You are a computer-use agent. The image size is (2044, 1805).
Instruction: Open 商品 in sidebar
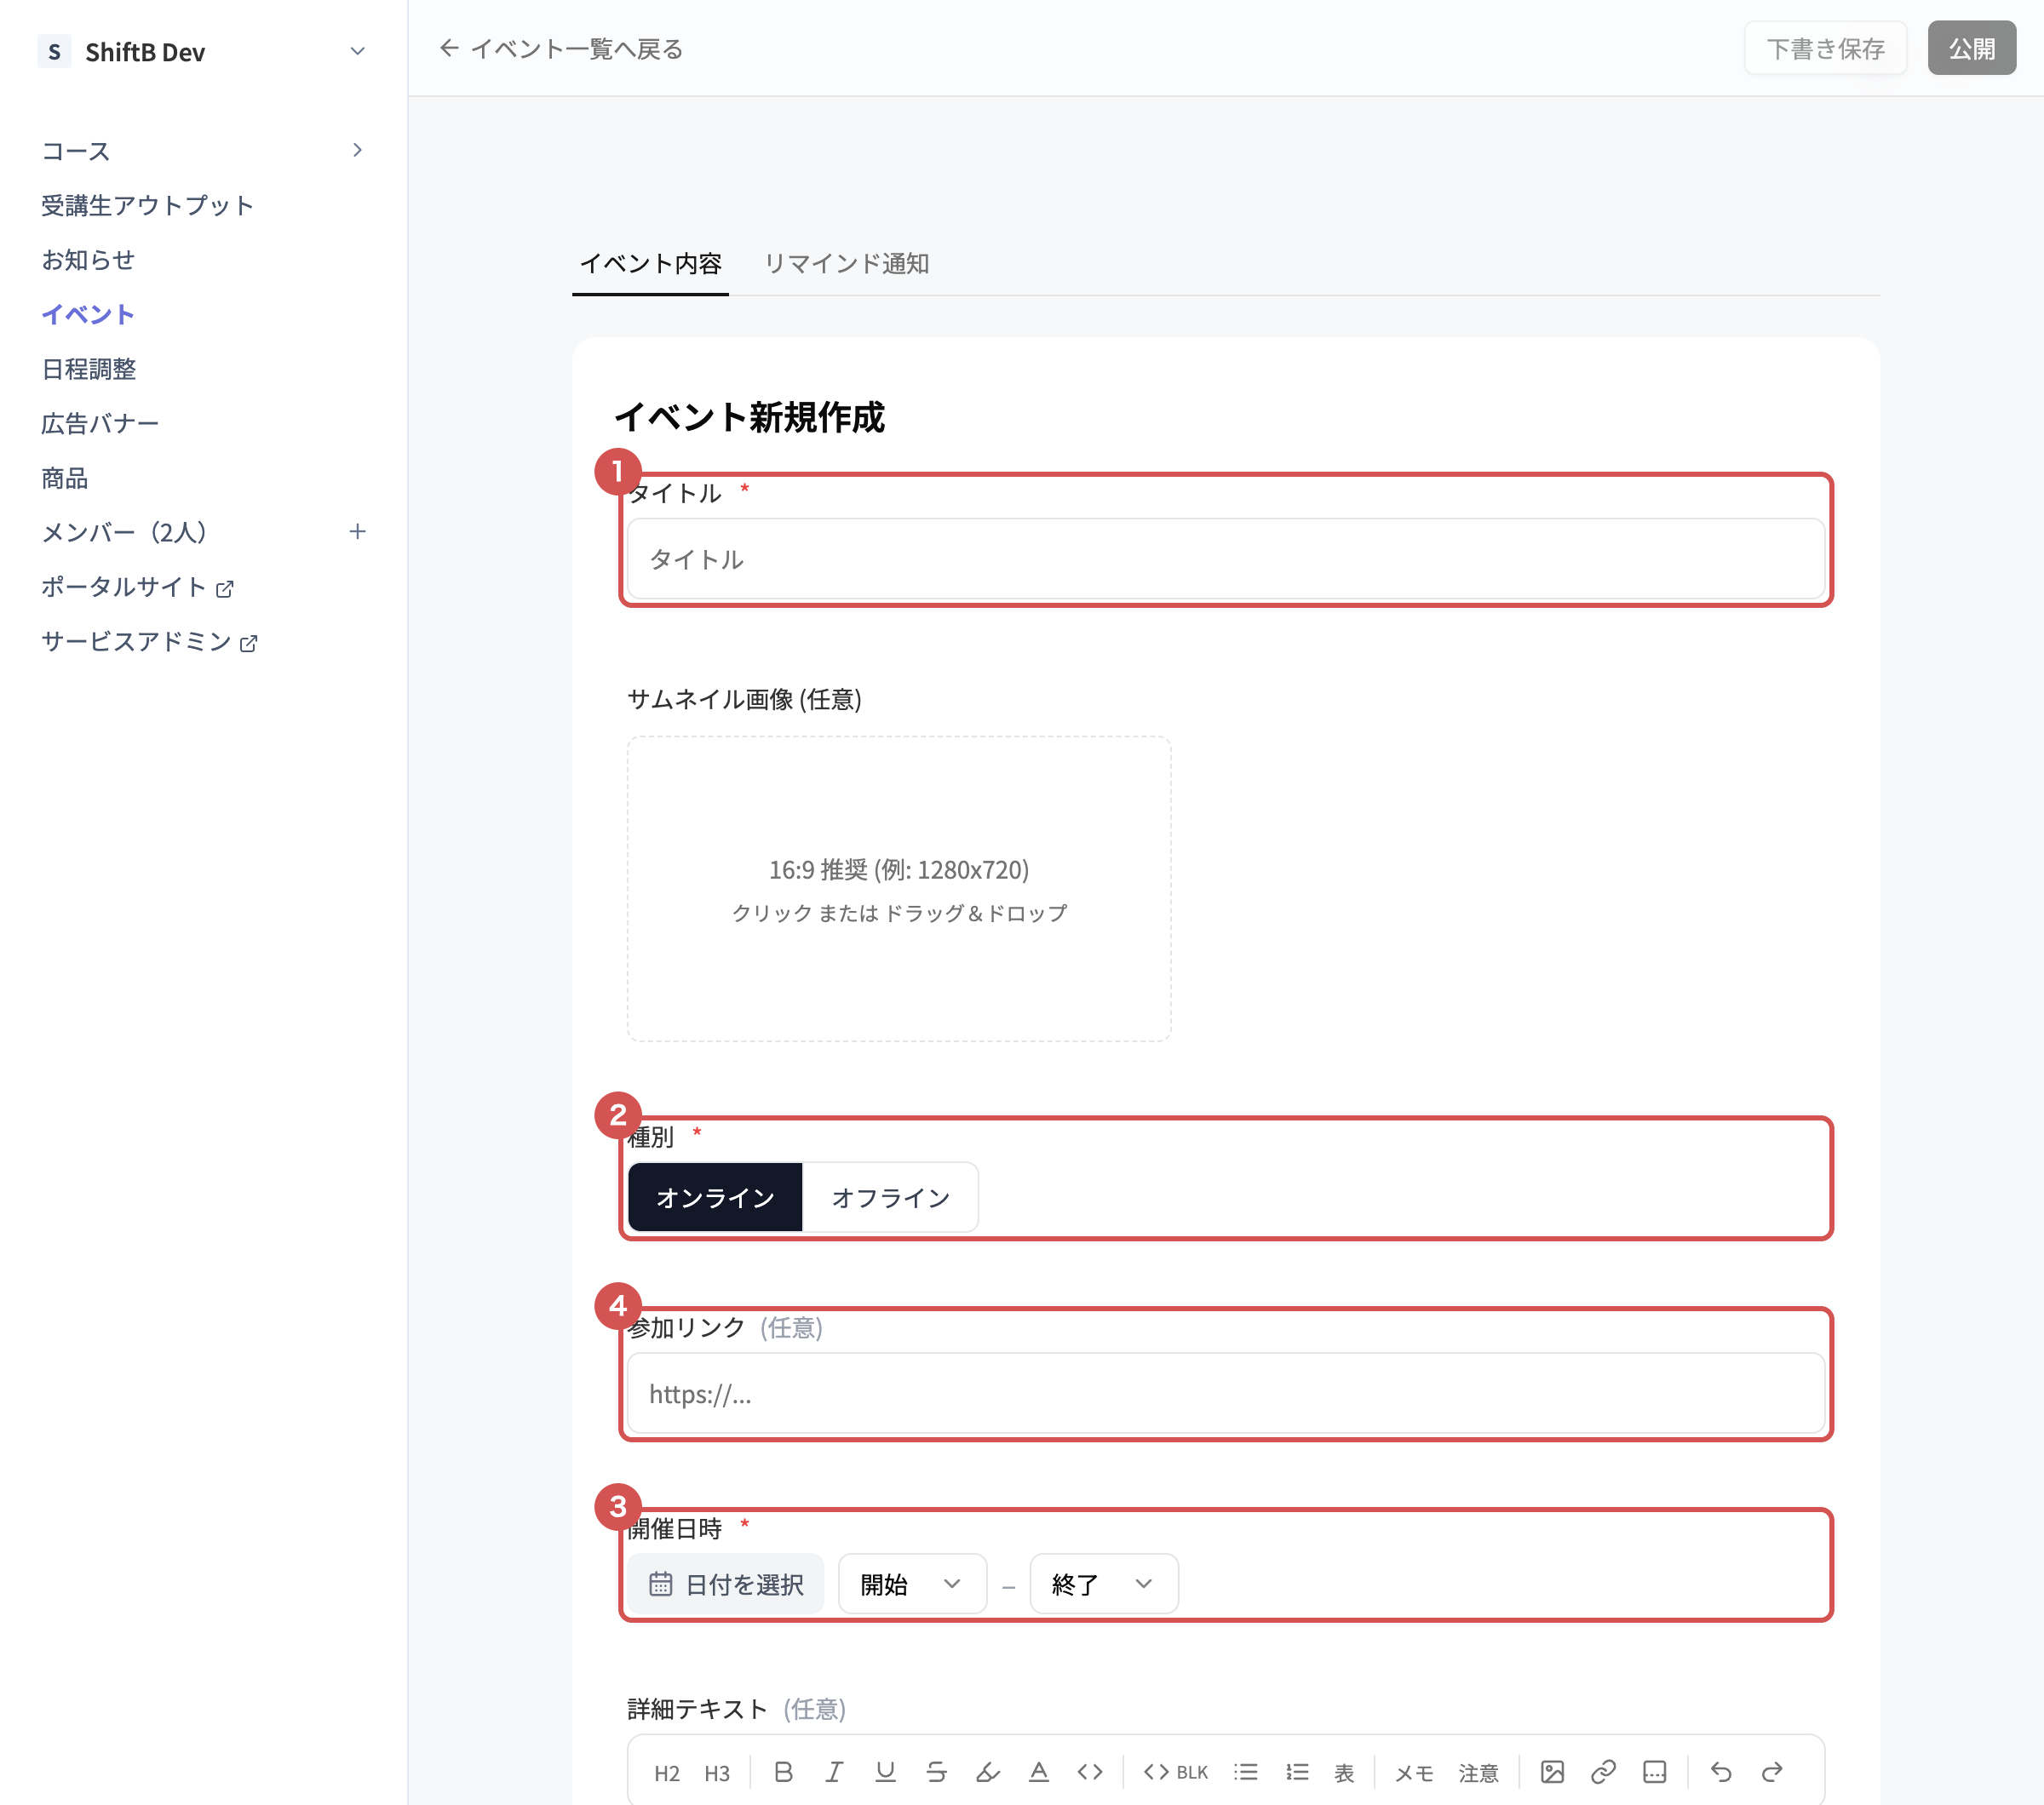pos(64,478)
